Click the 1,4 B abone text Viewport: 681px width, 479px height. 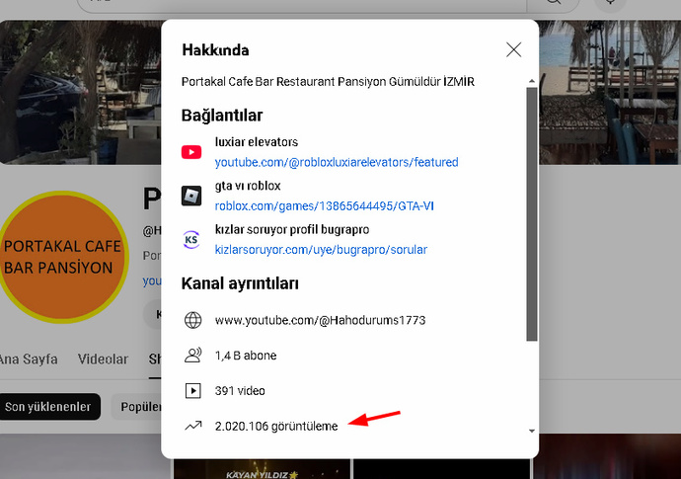tap(246, 356)
